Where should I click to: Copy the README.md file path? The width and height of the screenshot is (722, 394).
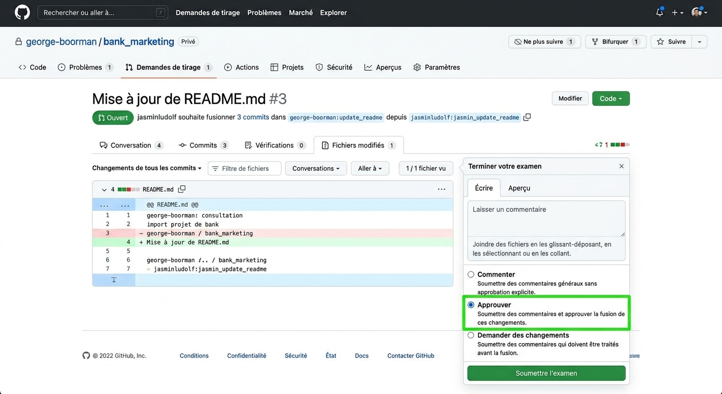[182, 189]
